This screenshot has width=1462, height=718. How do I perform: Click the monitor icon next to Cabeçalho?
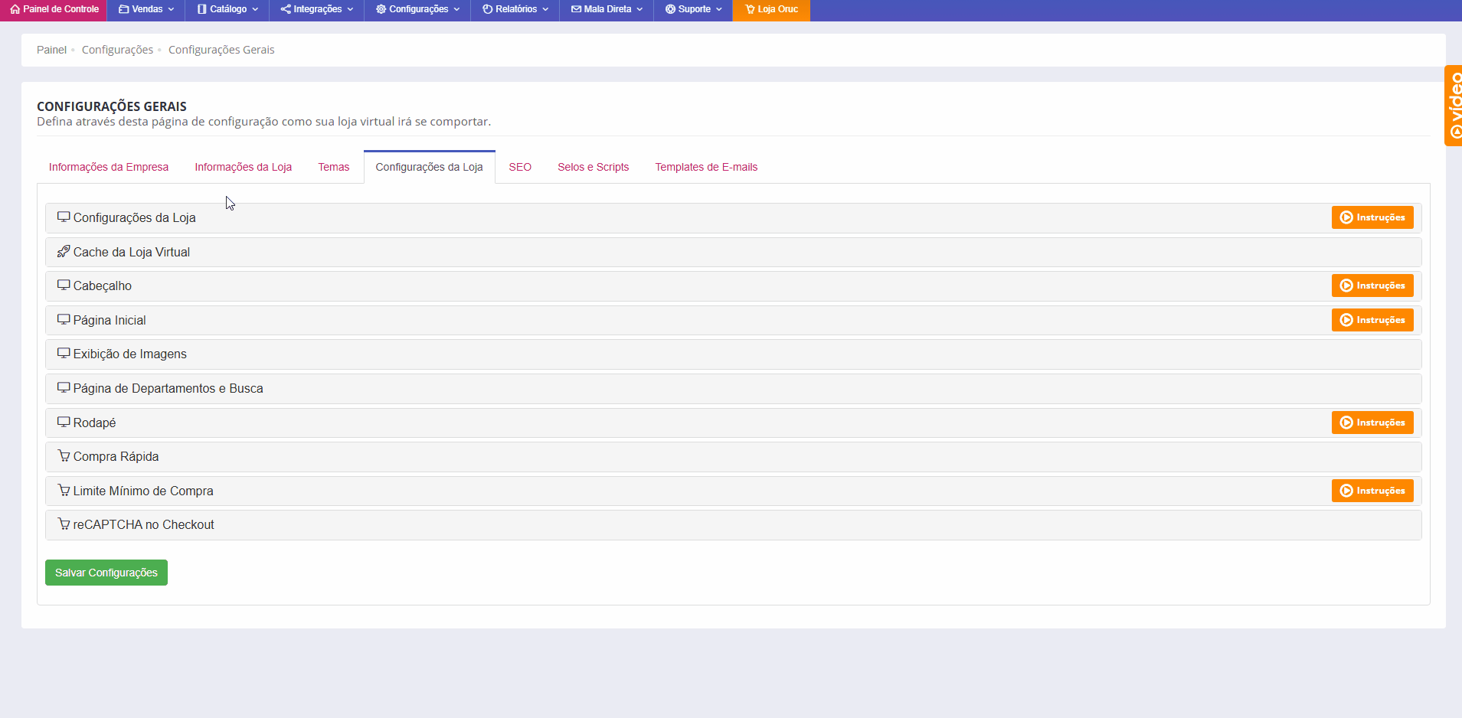[x=64, y=285]
